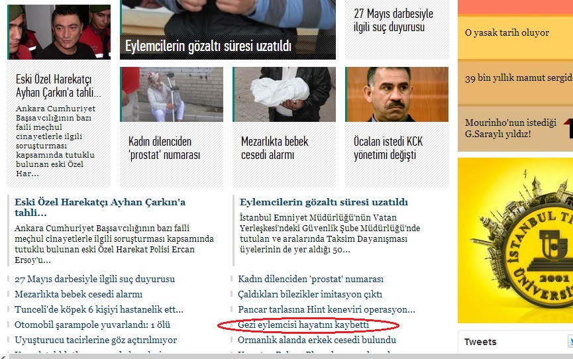Click the bold 'Eski Özel Harekatçı Ayhan Çarkın'a tahli…' headline
Viewport: 573px width, 359px height.
tap(100, 207)
